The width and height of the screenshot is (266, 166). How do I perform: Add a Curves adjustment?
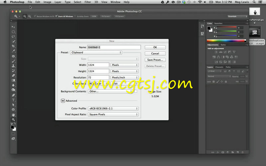click(225, 52)
